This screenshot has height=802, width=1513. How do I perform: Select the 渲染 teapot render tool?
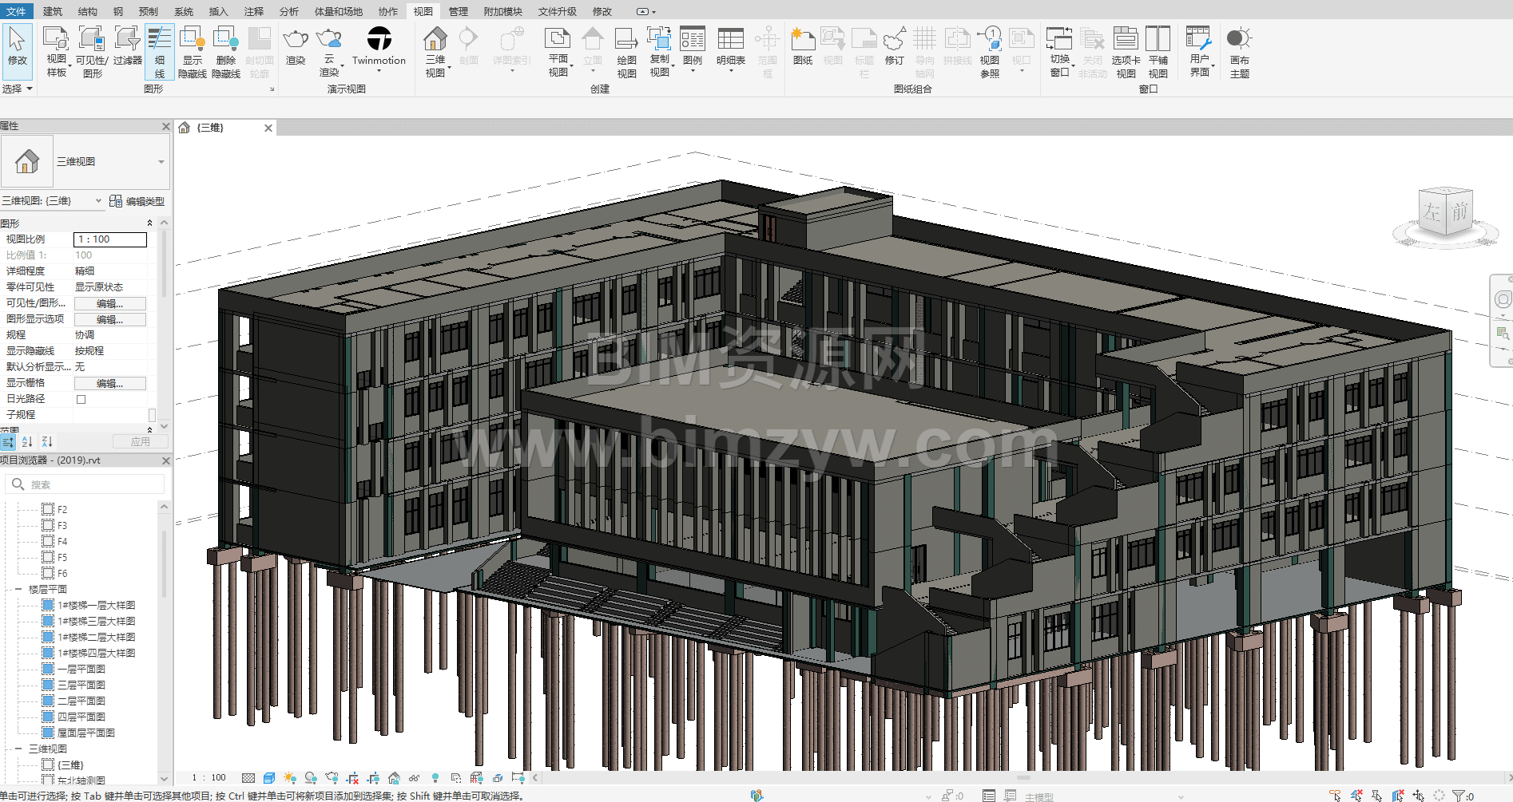click(296, 40)
